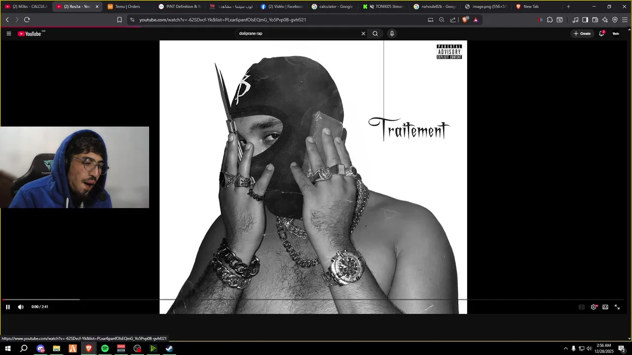Start voice search with the microphone
The width and height of the screenshot is (632, 355).
click(x=392, y=34)
